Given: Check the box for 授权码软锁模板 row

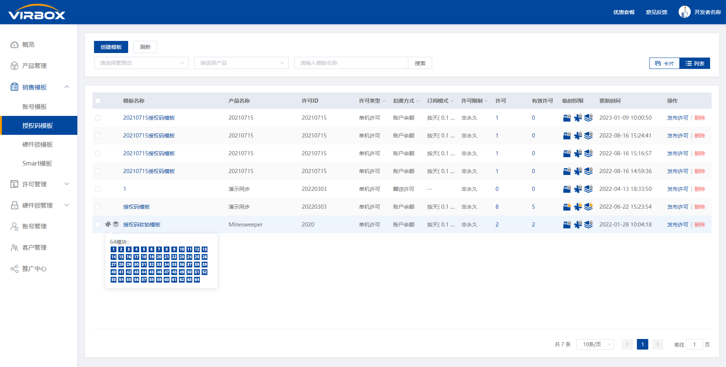Looking at the screenshot, I should pos(98,225).
